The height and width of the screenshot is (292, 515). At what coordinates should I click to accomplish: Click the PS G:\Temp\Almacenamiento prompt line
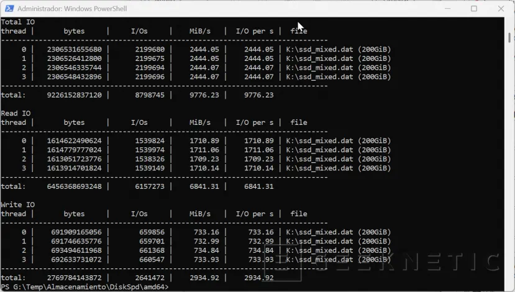pos(84,286)
